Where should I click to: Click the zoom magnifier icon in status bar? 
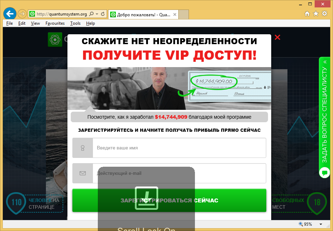click(301, 224)
